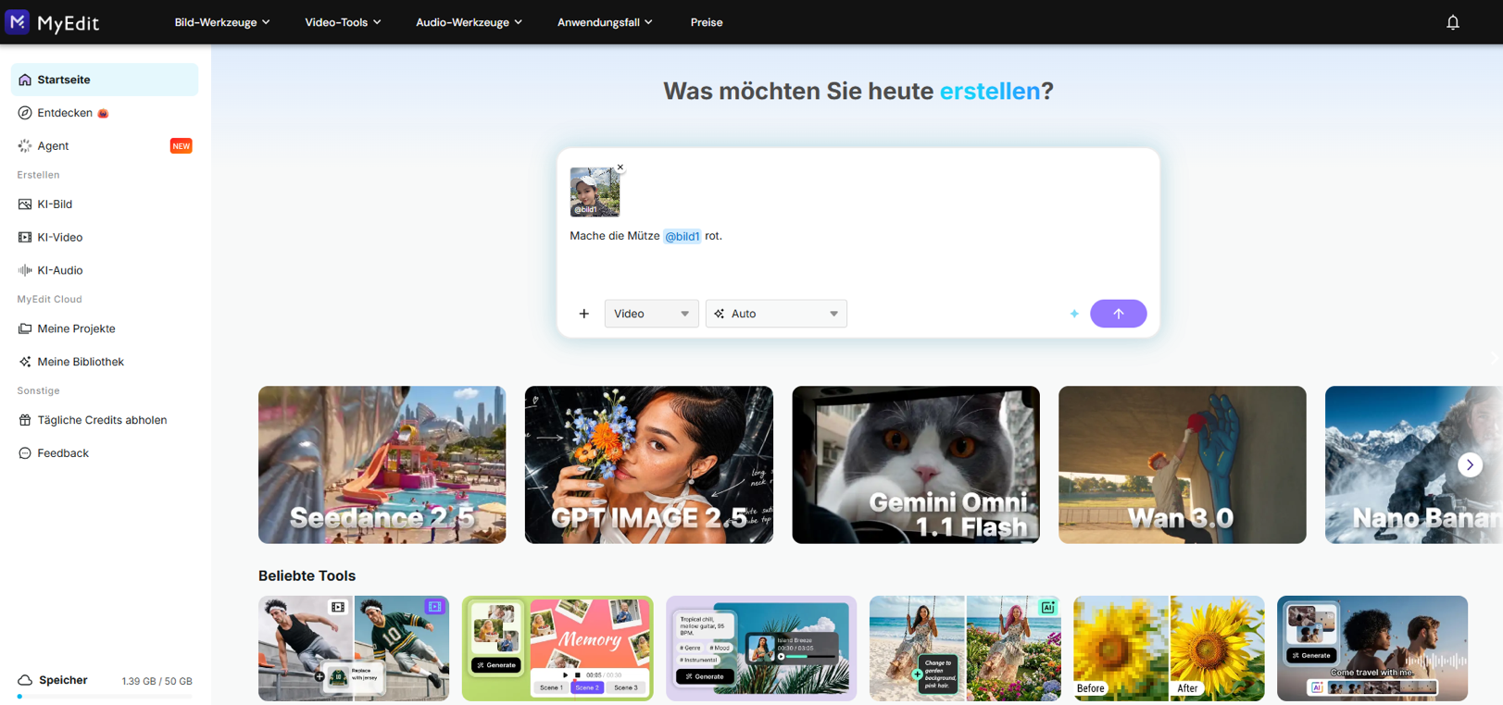
Task: Open Agent in sidebar
Action: [x=105, y=146]
